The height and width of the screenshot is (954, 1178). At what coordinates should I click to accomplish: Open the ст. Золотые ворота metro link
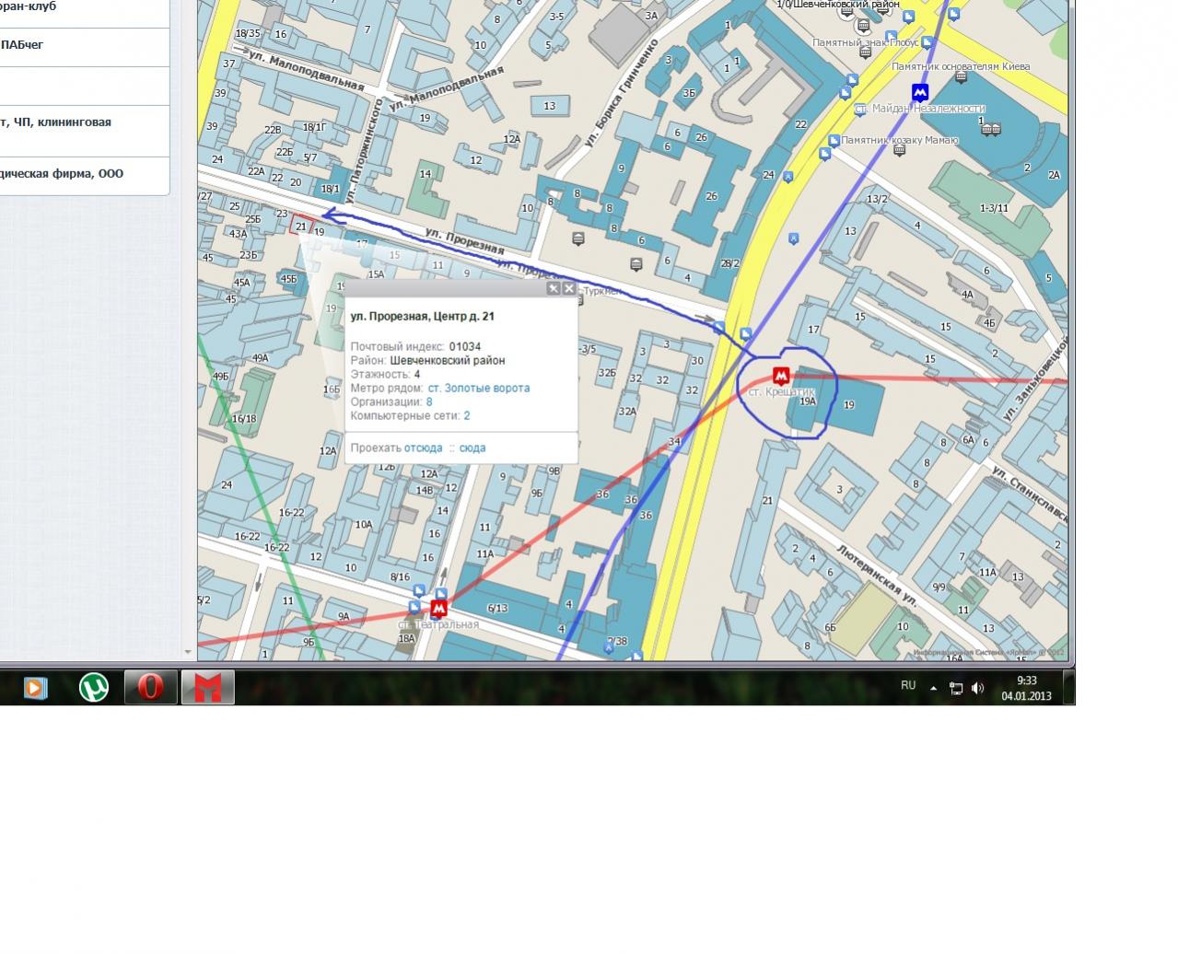478,389
